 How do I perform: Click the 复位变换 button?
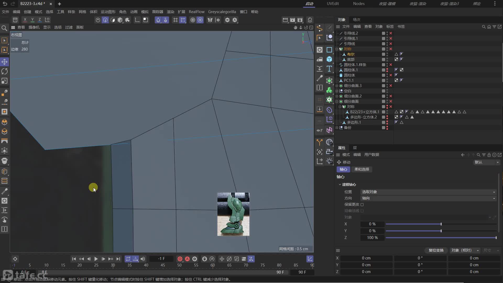tap(436, 250)
